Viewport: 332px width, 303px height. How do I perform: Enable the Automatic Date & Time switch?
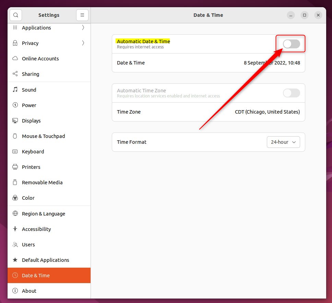291,44
